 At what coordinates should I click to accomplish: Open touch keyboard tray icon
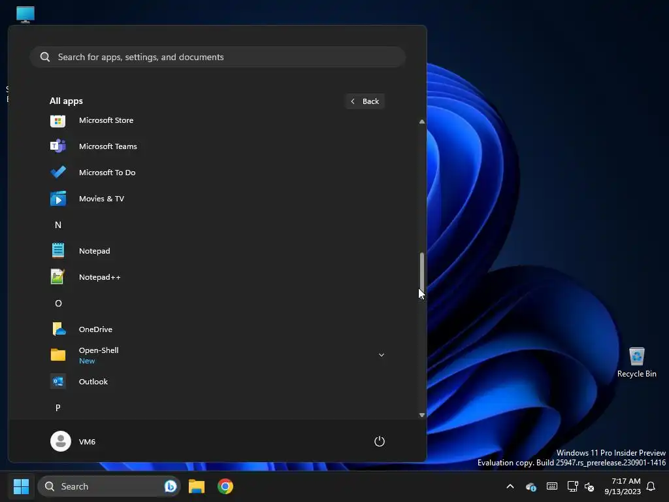point(551,486)
